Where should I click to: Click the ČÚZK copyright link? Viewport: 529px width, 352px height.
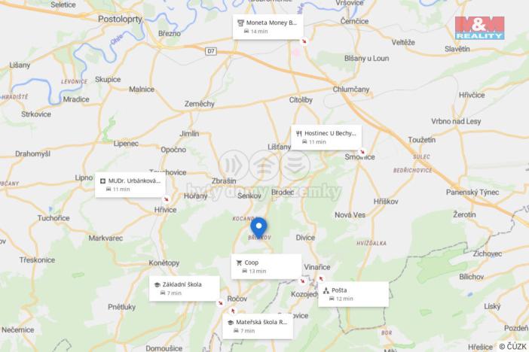[x=513, y=346]
